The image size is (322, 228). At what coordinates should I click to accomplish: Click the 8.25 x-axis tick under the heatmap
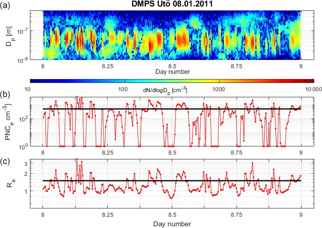pos(107,66)
